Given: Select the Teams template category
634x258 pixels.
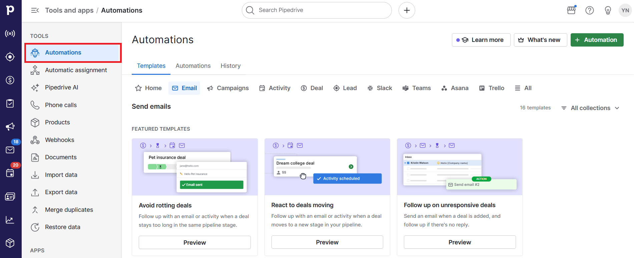Looking at the screenshot, I should coord(417,88).
